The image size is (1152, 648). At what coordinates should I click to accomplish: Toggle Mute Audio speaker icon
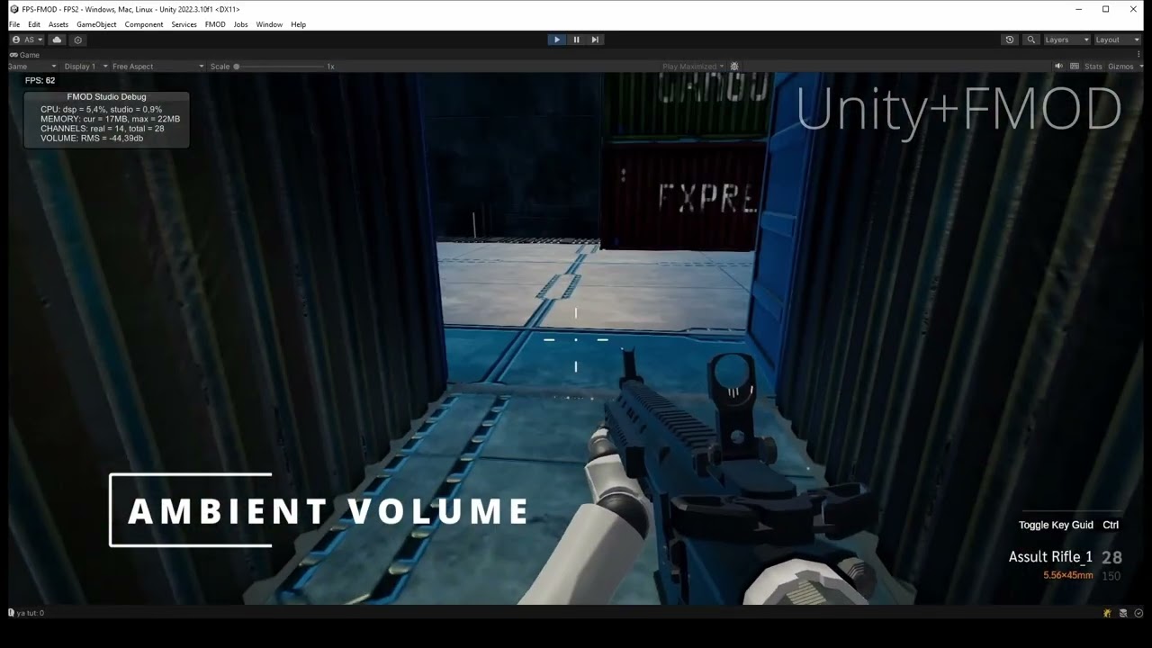click(x=1059, y=67)
